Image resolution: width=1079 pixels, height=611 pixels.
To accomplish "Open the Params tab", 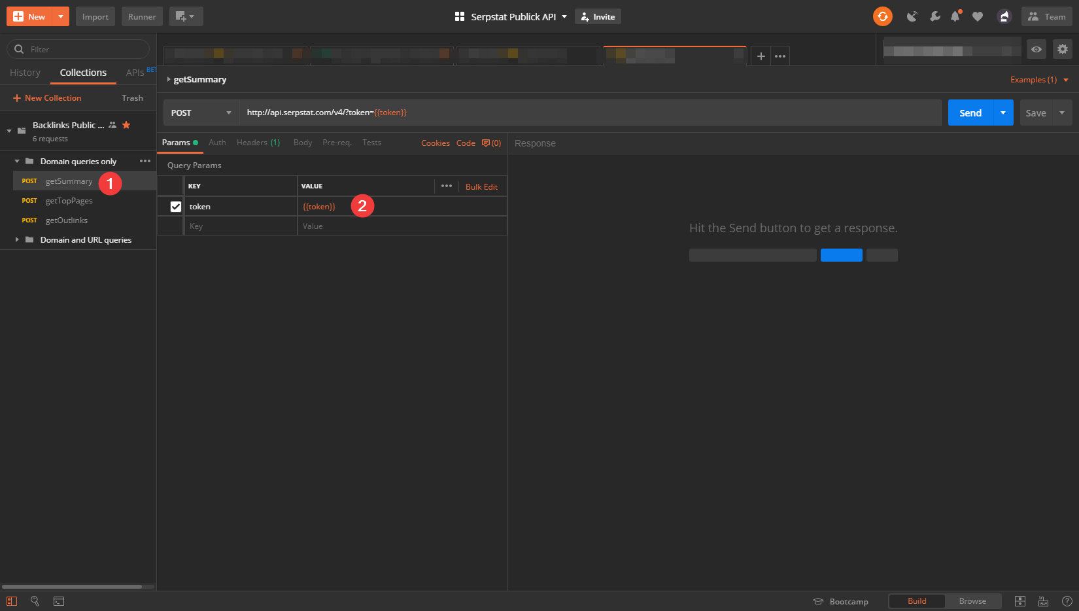I will pyautogui.click(x=180, y=143).
